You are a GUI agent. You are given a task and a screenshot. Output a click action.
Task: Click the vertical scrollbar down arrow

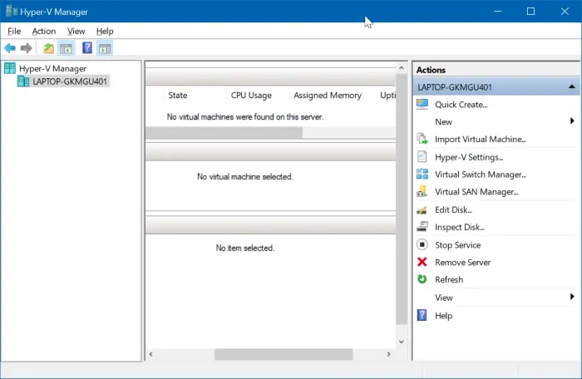[x=402, y=342]
